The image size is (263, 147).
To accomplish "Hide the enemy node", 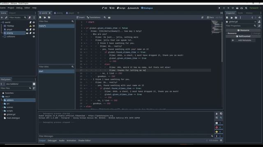I will tap(34, 33).
